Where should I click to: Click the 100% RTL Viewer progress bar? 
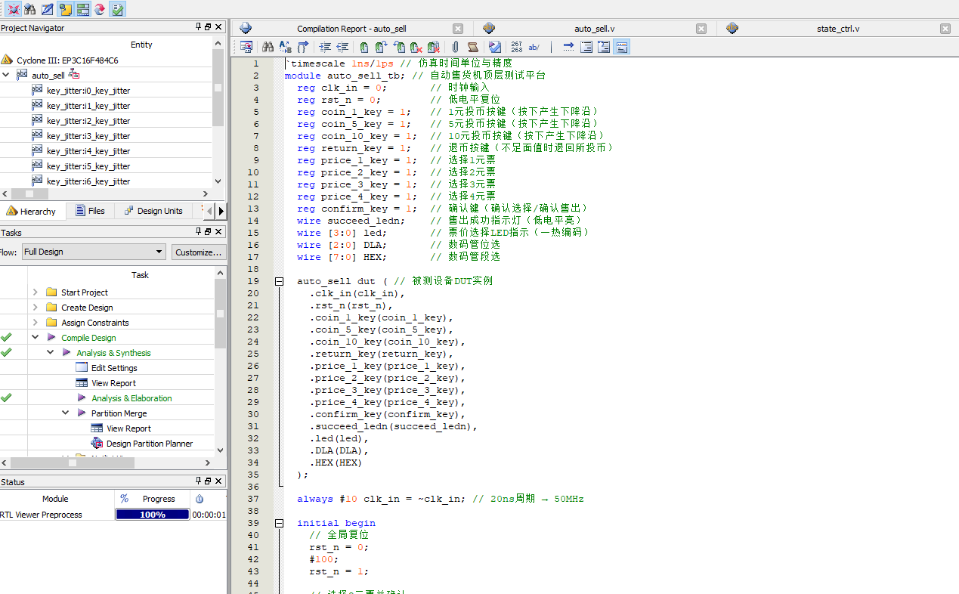152,515
